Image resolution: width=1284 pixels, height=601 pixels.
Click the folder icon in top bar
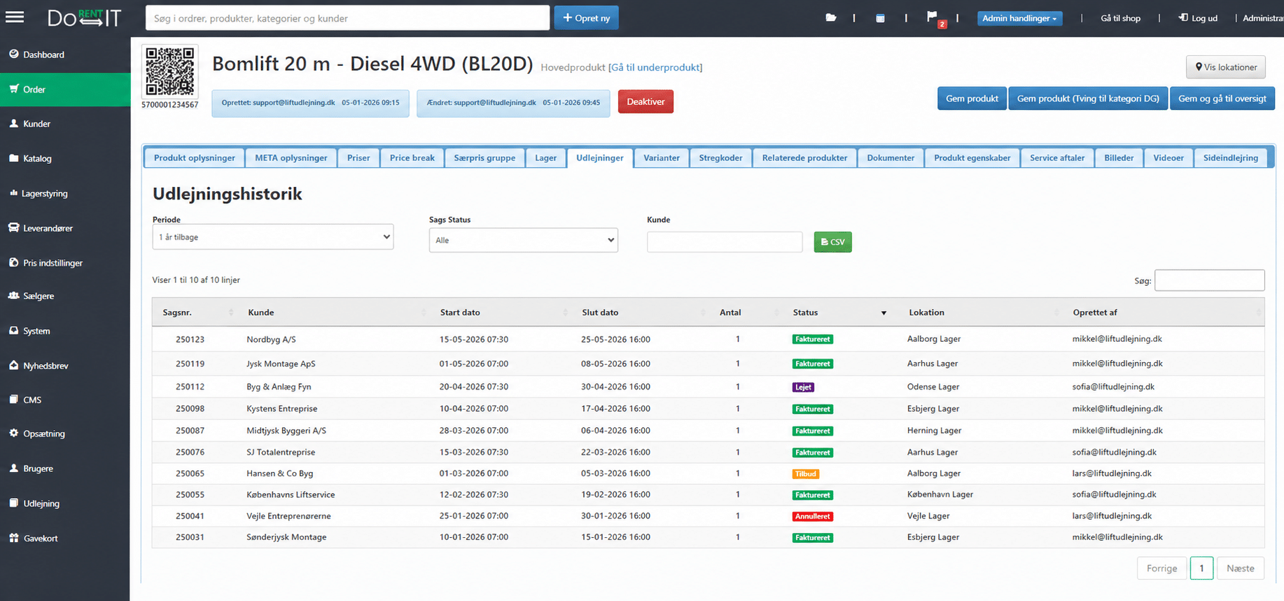point(831,18)
